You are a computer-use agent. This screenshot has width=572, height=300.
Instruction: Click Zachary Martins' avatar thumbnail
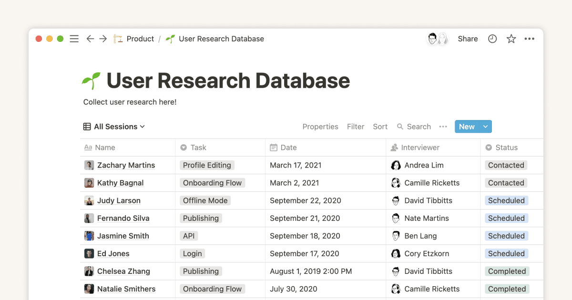[89, 165]
